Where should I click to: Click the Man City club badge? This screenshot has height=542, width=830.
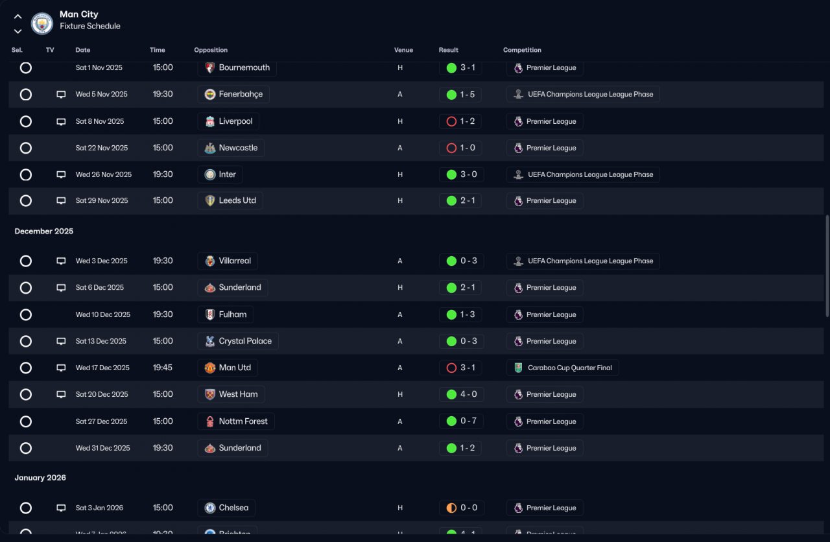(42, 24)
